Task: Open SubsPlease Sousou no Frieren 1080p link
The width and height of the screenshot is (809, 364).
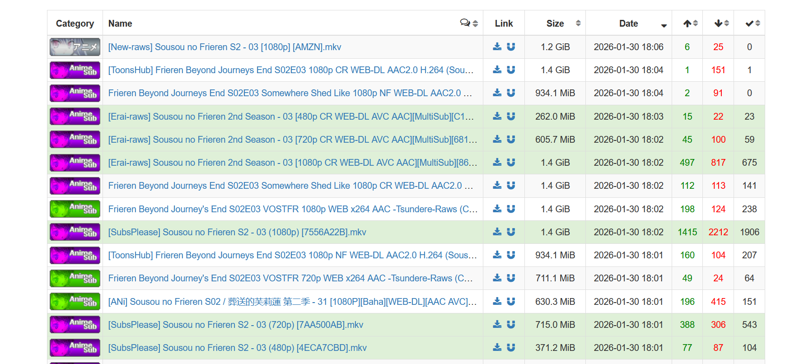Action: coord(237,232)
